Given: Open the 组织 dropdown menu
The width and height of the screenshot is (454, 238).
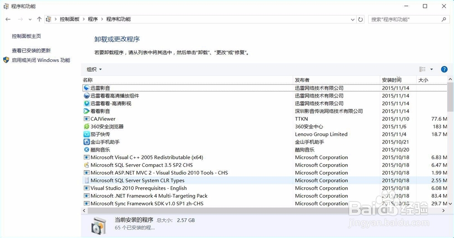Looking at the screenshot, I should [94, 69].
